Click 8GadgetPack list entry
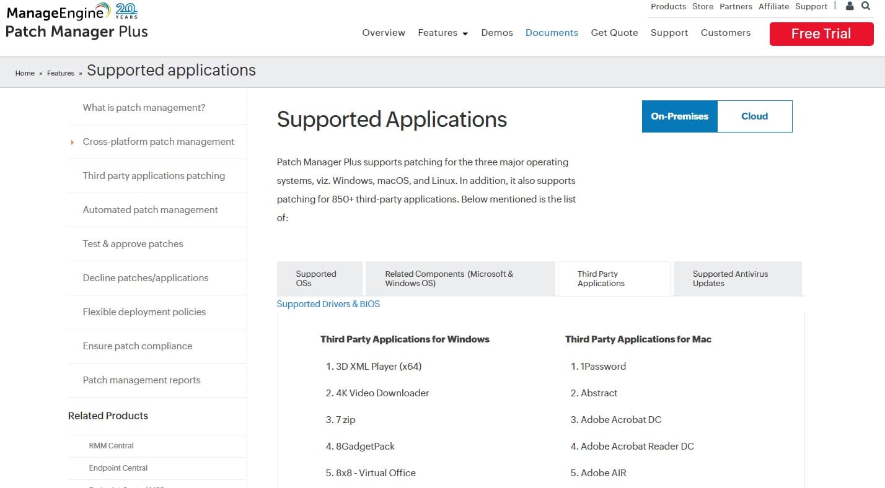 (x=365, y=447)
